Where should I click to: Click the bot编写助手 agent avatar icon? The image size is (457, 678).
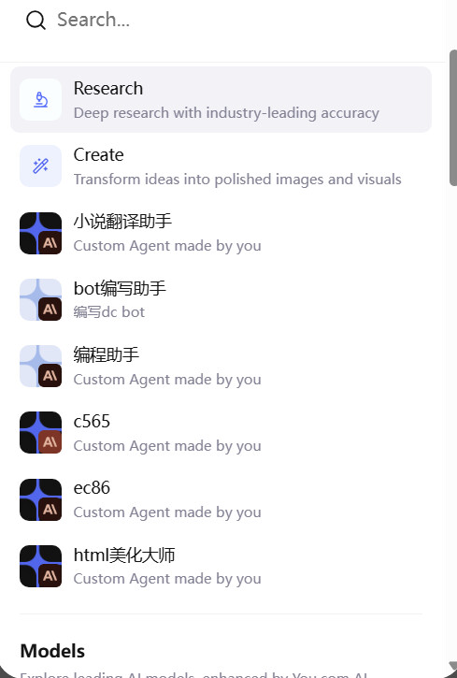pyautogui.click(x=40, y=299)
